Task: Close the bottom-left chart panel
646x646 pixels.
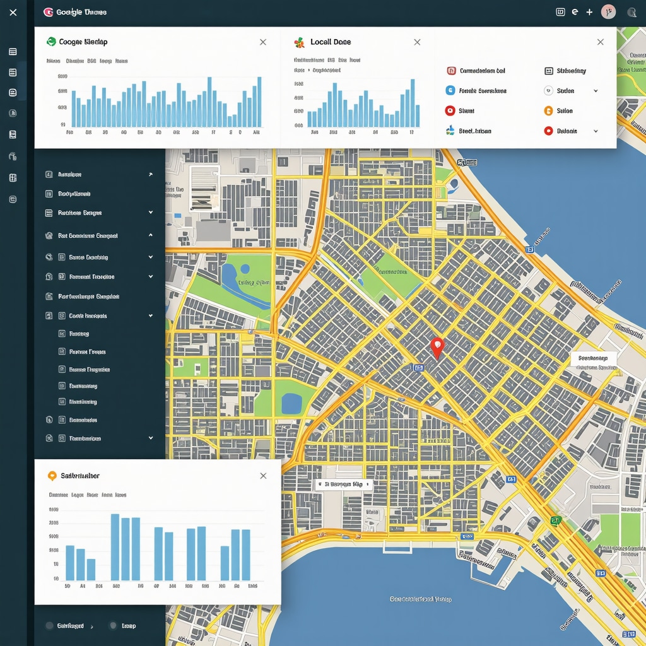Action: click(x=263, y=476)
